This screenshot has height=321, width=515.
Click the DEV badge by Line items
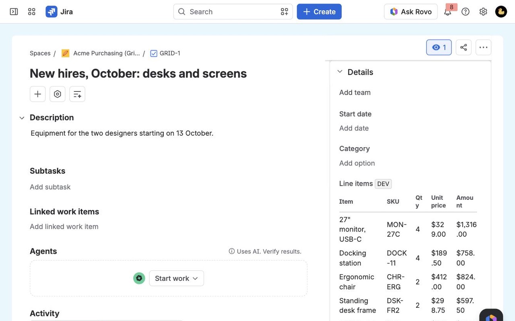[383, 184]
